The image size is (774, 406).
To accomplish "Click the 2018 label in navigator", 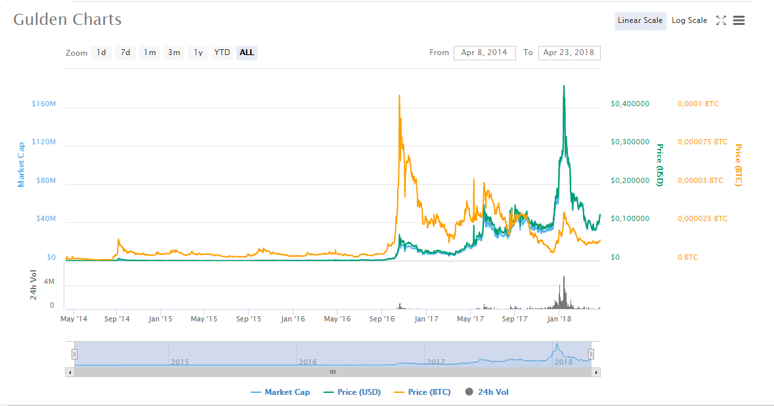I will [564, 362].
